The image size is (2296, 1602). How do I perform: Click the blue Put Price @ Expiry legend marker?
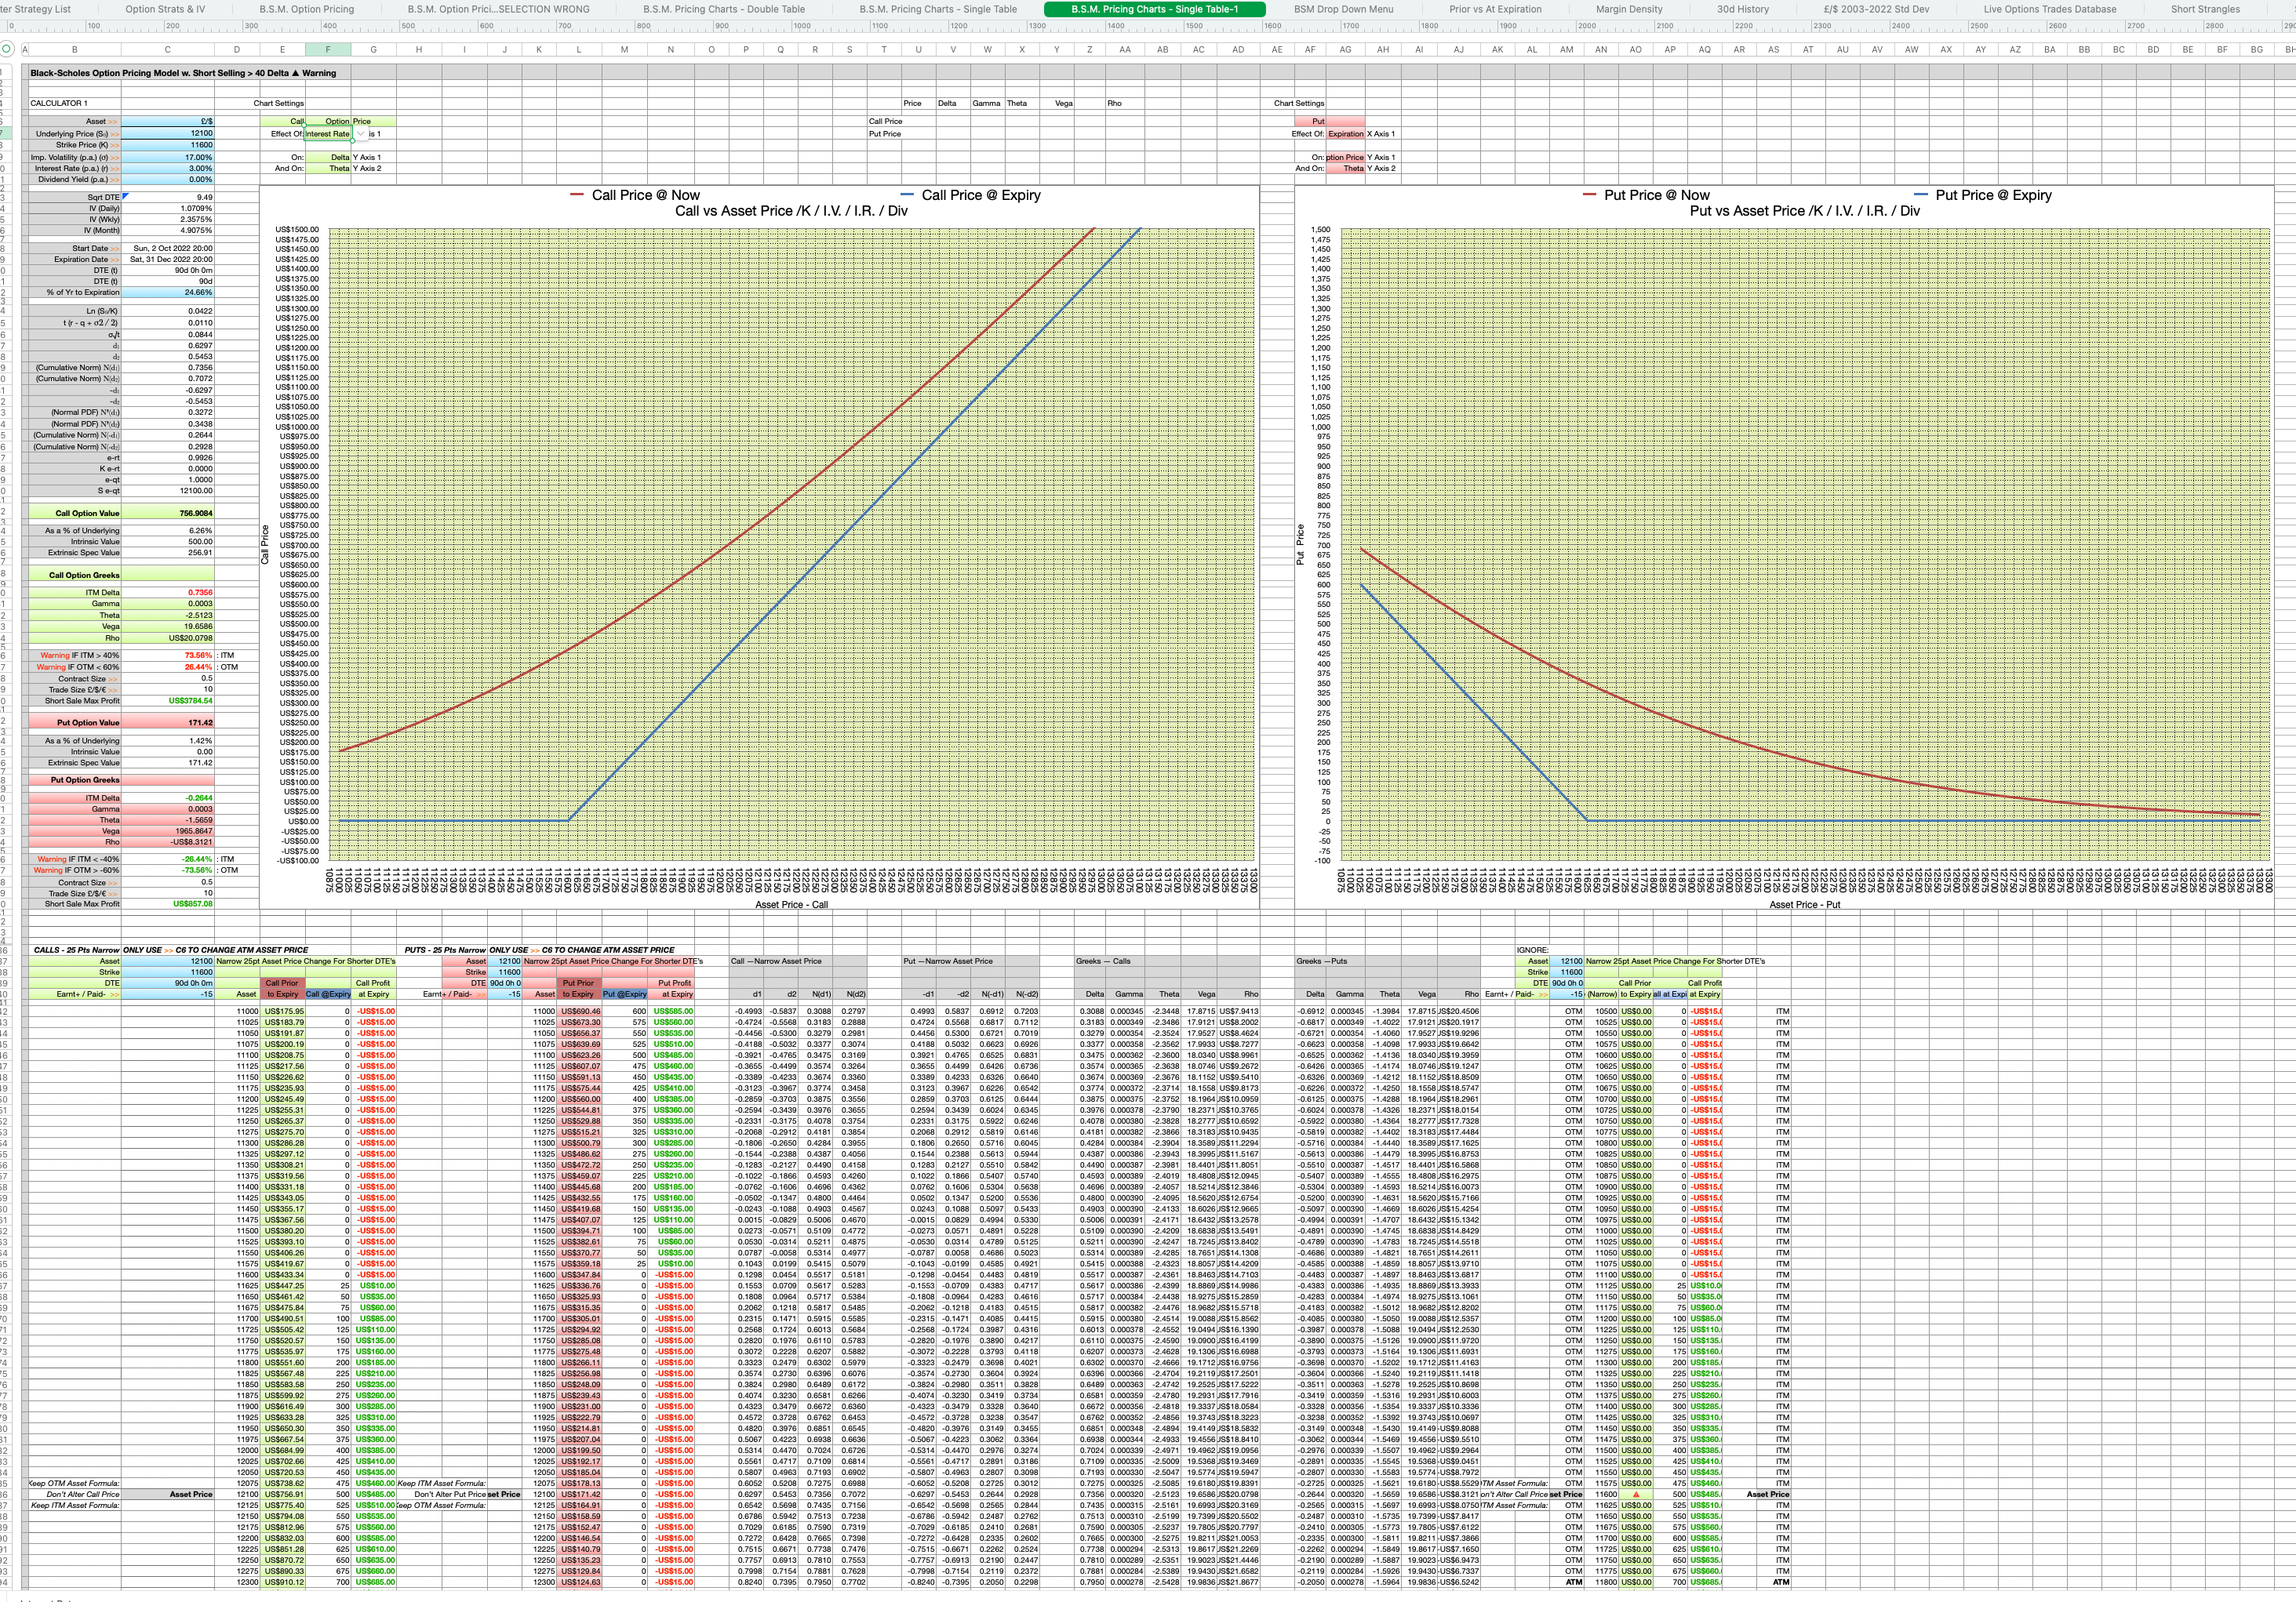(1921, 195)
